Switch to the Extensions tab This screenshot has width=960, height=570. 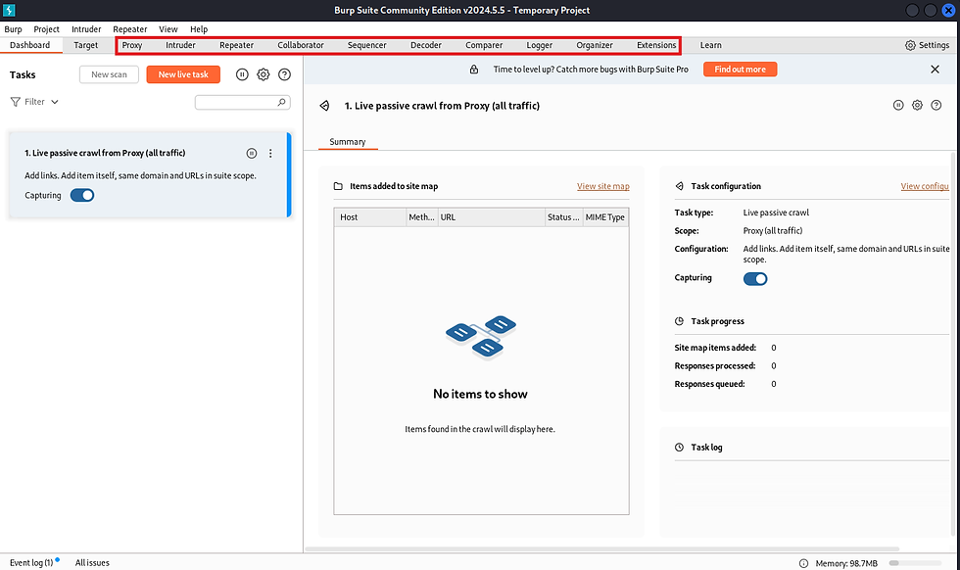656,45
